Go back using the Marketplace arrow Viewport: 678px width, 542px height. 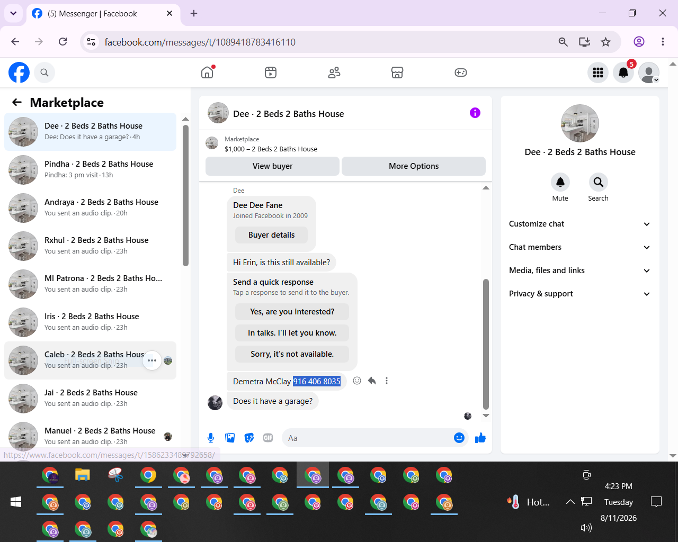(17, 102)
